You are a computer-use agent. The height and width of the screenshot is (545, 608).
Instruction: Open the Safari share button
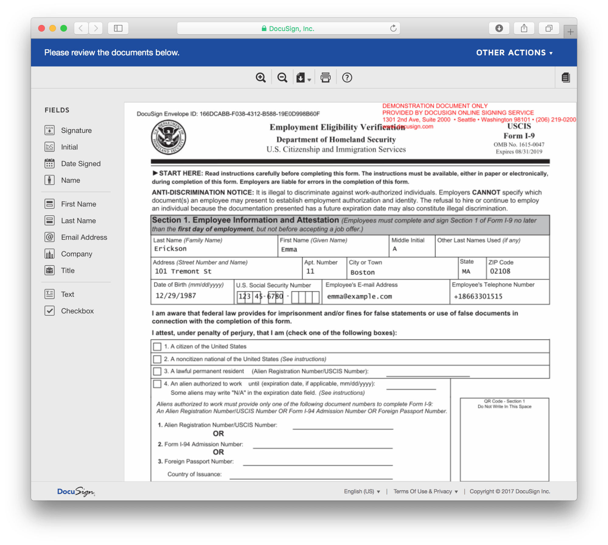coord(524,28)
